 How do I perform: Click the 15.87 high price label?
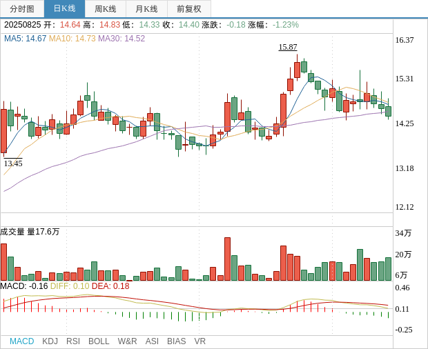click(x=288, y=47)
